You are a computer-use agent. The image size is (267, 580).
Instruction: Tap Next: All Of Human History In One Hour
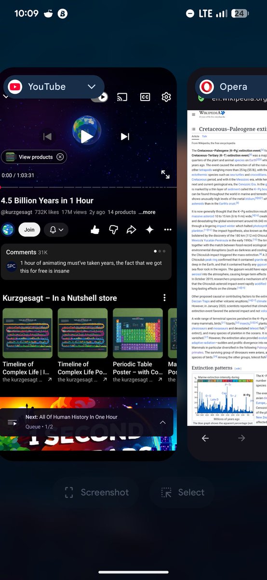click(x=71, y=417)
